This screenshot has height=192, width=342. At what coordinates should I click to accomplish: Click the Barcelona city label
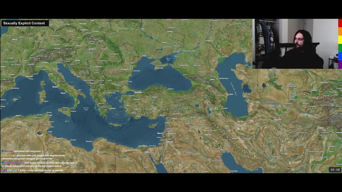point(15,88)
